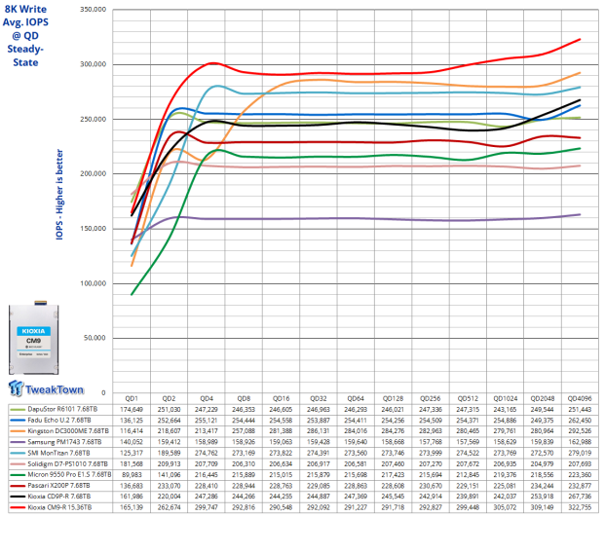Click the QD32 column header
This screenshot has height=553, width=604.
[319, 398]
